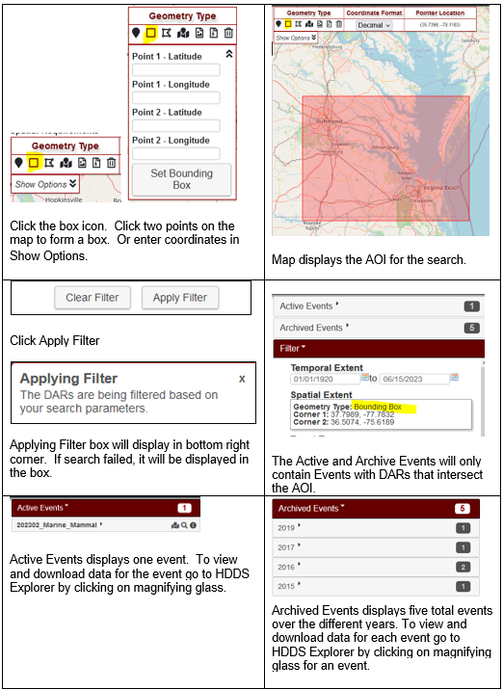Close the Applying Filter notification
Viewport: 503px width, 690px height.
coord(242,379)
